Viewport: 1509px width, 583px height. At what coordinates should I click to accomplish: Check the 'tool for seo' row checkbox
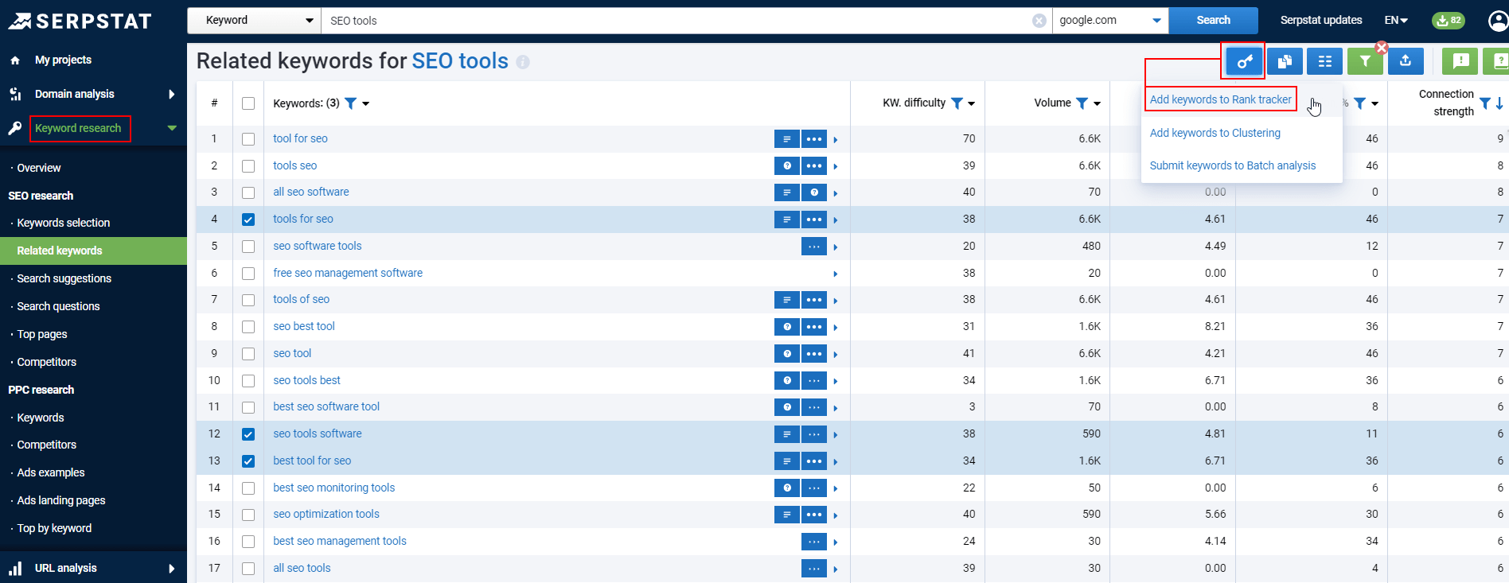(x=248, y=139)
